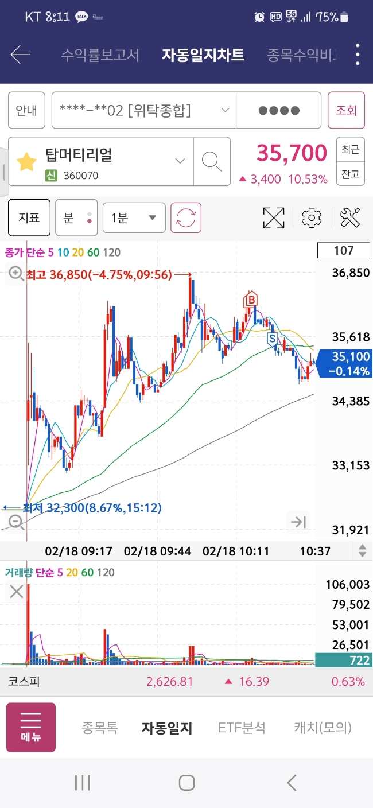Tap the price change 3,400 10.53%
Screen dimensions: 373x808
coord(282,179)
